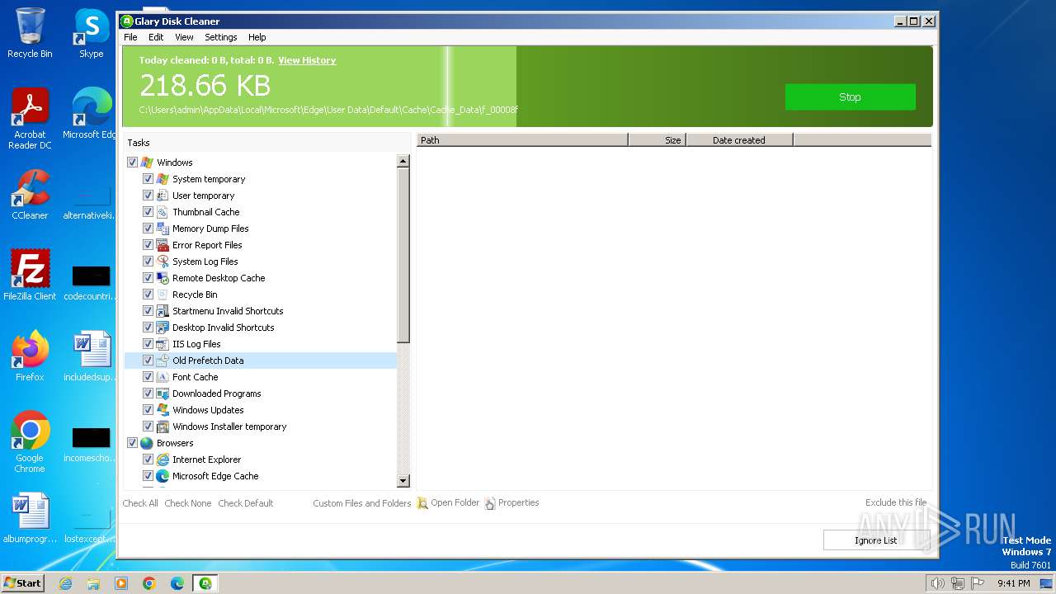The image size is (1056, 594).
Task: Click the Old Prefetch Data icon
Action: tap(163, 361)
